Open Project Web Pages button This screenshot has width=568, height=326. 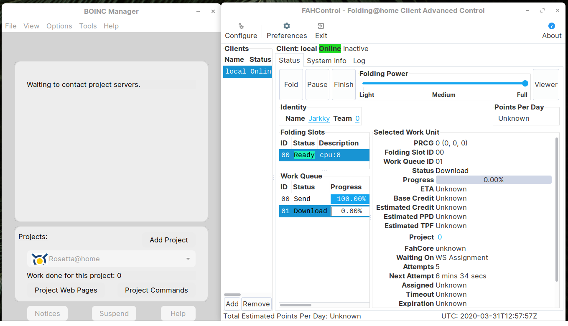click(x=66, y=290)
